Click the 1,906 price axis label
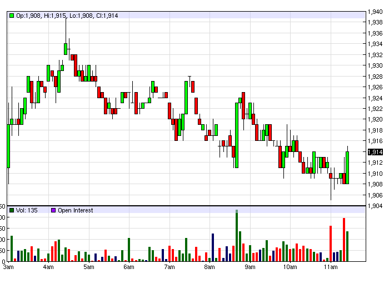 375,195
